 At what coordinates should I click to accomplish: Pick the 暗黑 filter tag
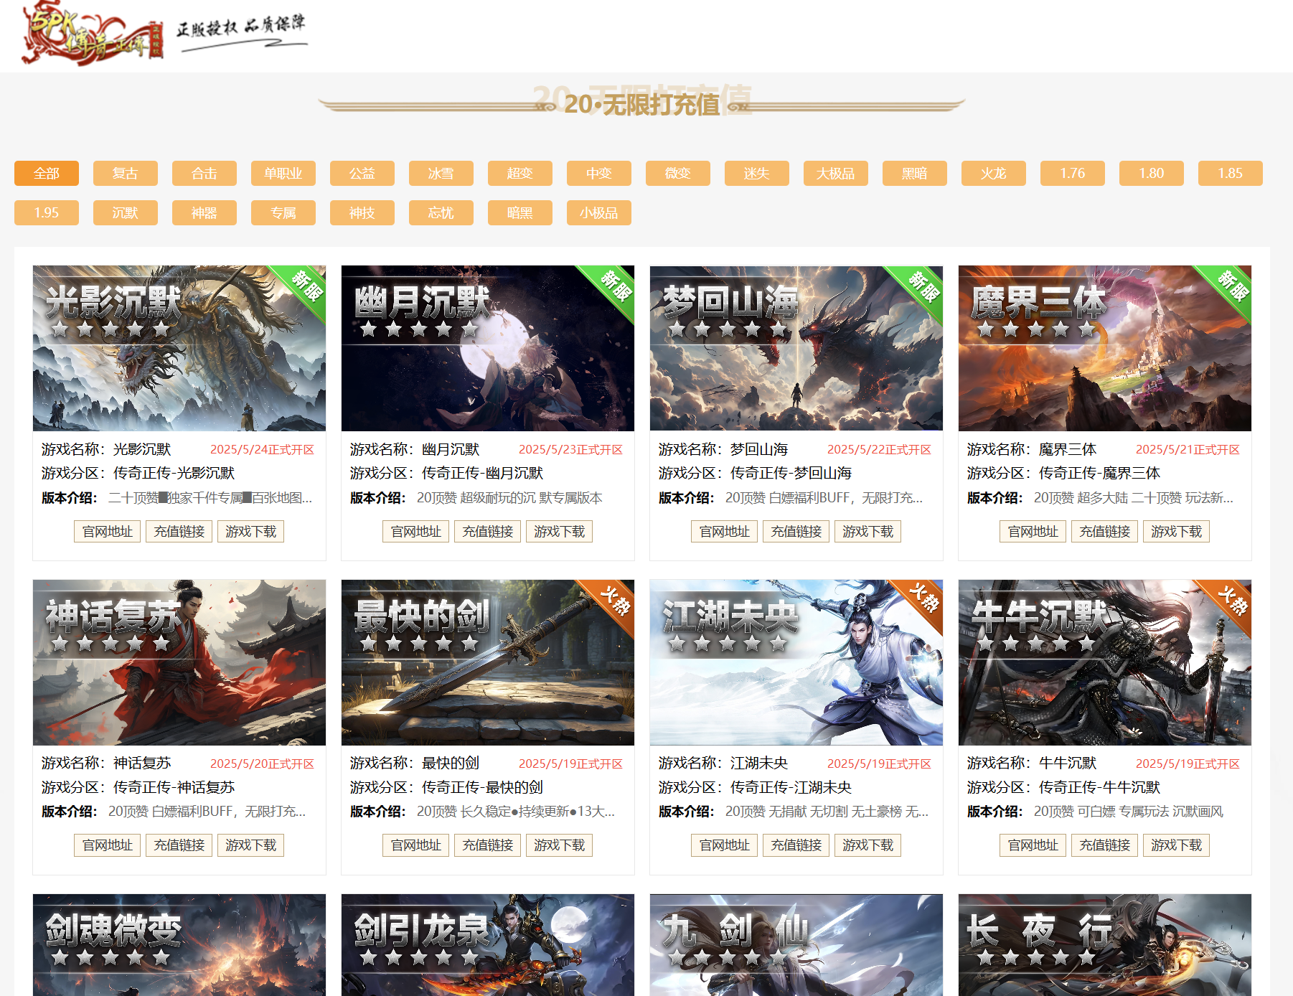[520, 213]
